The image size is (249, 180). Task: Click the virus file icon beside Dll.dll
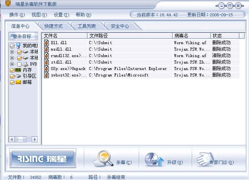(x=47, y=43)
